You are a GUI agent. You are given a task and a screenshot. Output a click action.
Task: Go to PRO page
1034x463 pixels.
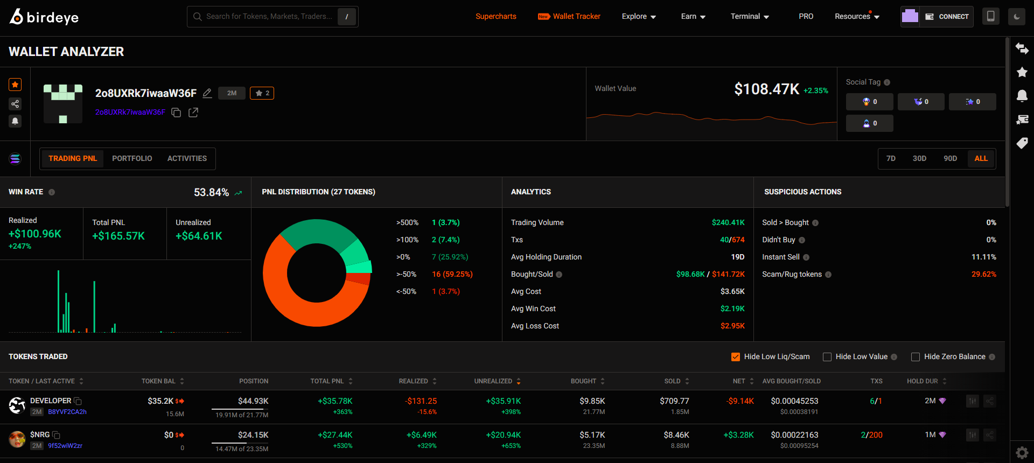[806, 17]
